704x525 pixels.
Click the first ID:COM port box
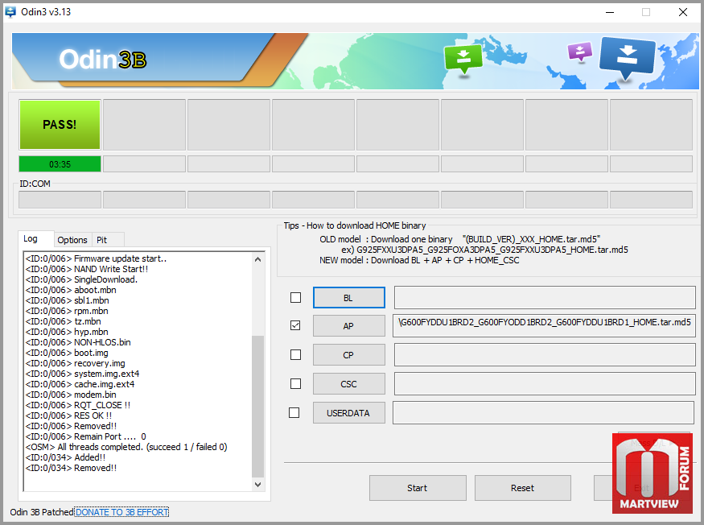click(60, 200)
